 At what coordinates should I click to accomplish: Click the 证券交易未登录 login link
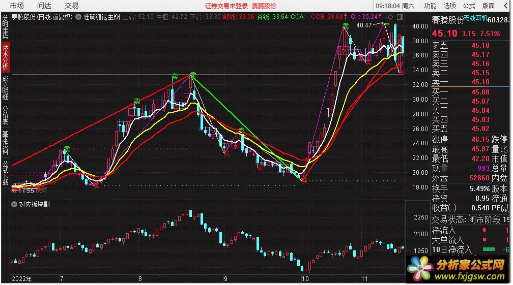pos(226,6)
